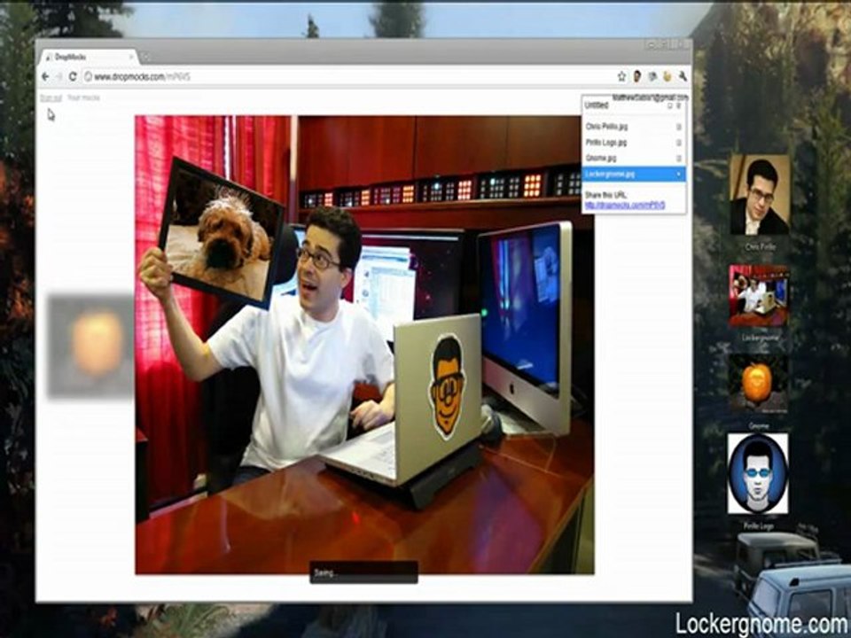The height and width of the screenshot is (638, 851).
Task: Click the delete icon on Chris Pirillo.jpg row
Action: point(678,127)
